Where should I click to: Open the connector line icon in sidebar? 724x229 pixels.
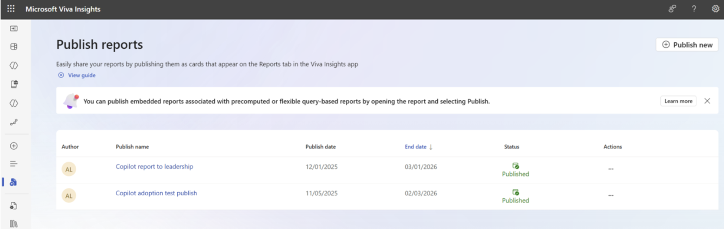[14, 122]
